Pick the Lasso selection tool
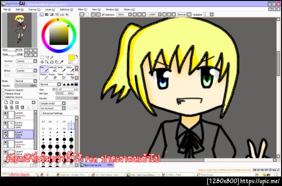 (x=47, y=57)
